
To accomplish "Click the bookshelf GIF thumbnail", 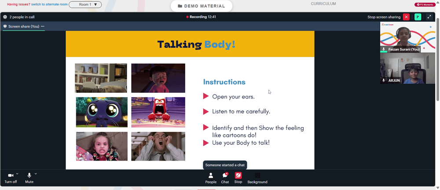I will click(x=101, y=78).
